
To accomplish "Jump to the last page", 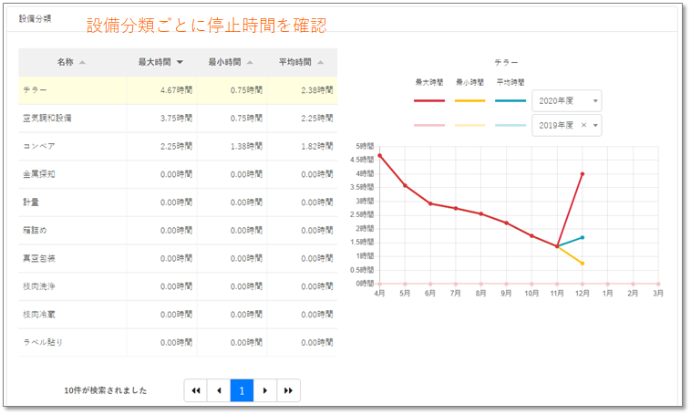I will click(288, 390).
